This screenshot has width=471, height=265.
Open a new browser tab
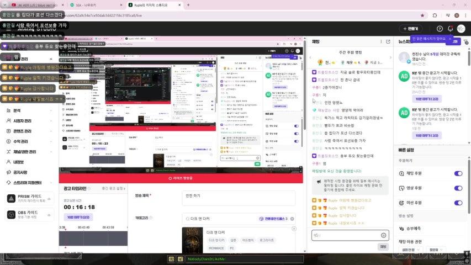coord(188,5)
